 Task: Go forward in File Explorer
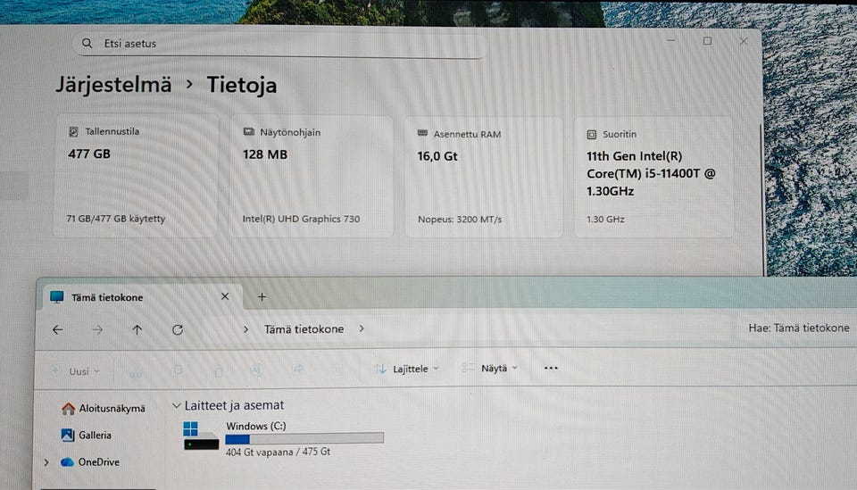[97, 329]
